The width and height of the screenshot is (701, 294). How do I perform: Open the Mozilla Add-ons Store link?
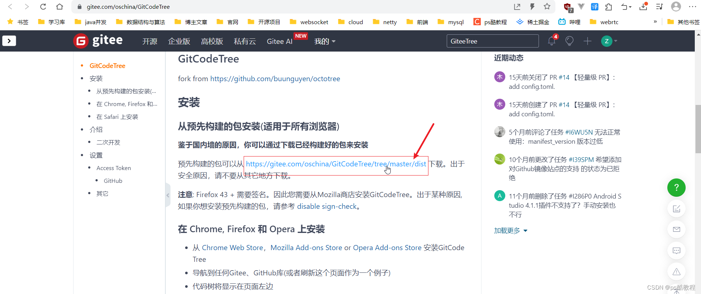click(x=306, y=248)
